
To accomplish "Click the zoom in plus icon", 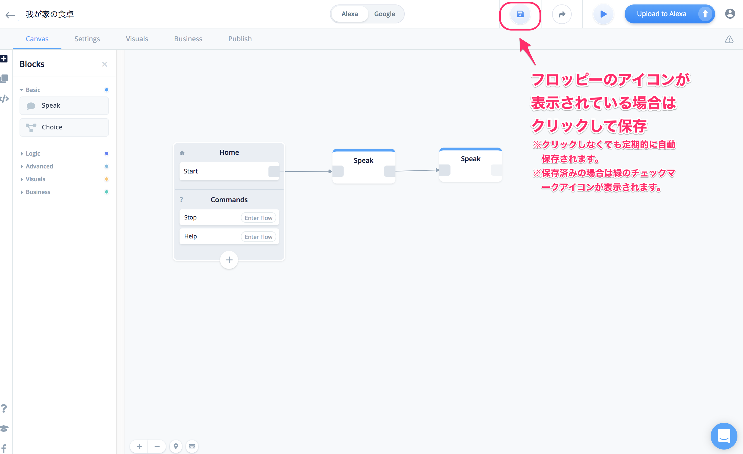I will [x=139, y=446].
